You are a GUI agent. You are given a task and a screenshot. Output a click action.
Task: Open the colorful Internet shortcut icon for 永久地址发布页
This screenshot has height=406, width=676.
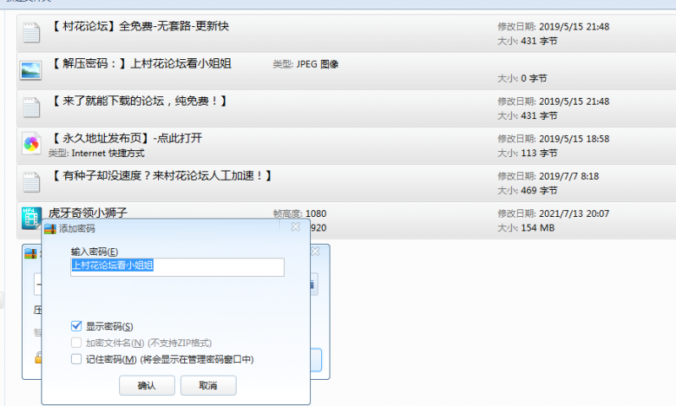[x=30, y=144]
